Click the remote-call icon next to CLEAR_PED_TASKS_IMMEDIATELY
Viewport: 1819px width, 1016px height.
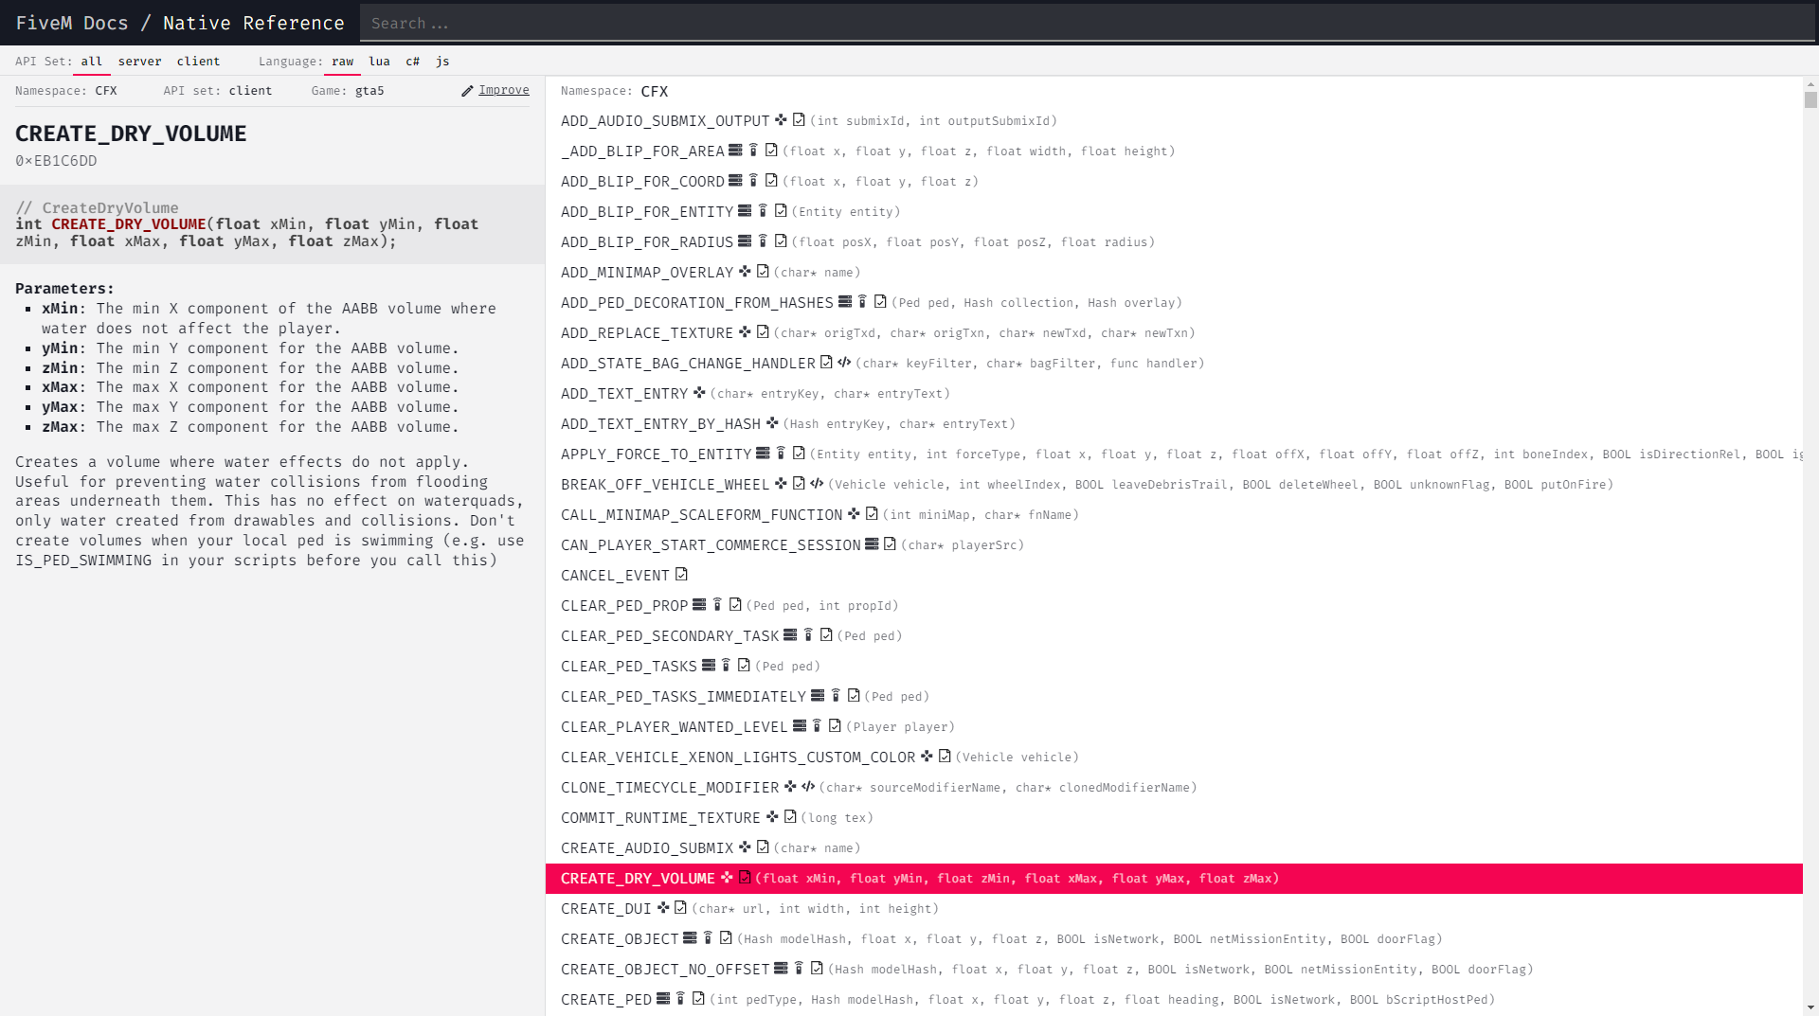pyautogui.click(x=836, y=696)
